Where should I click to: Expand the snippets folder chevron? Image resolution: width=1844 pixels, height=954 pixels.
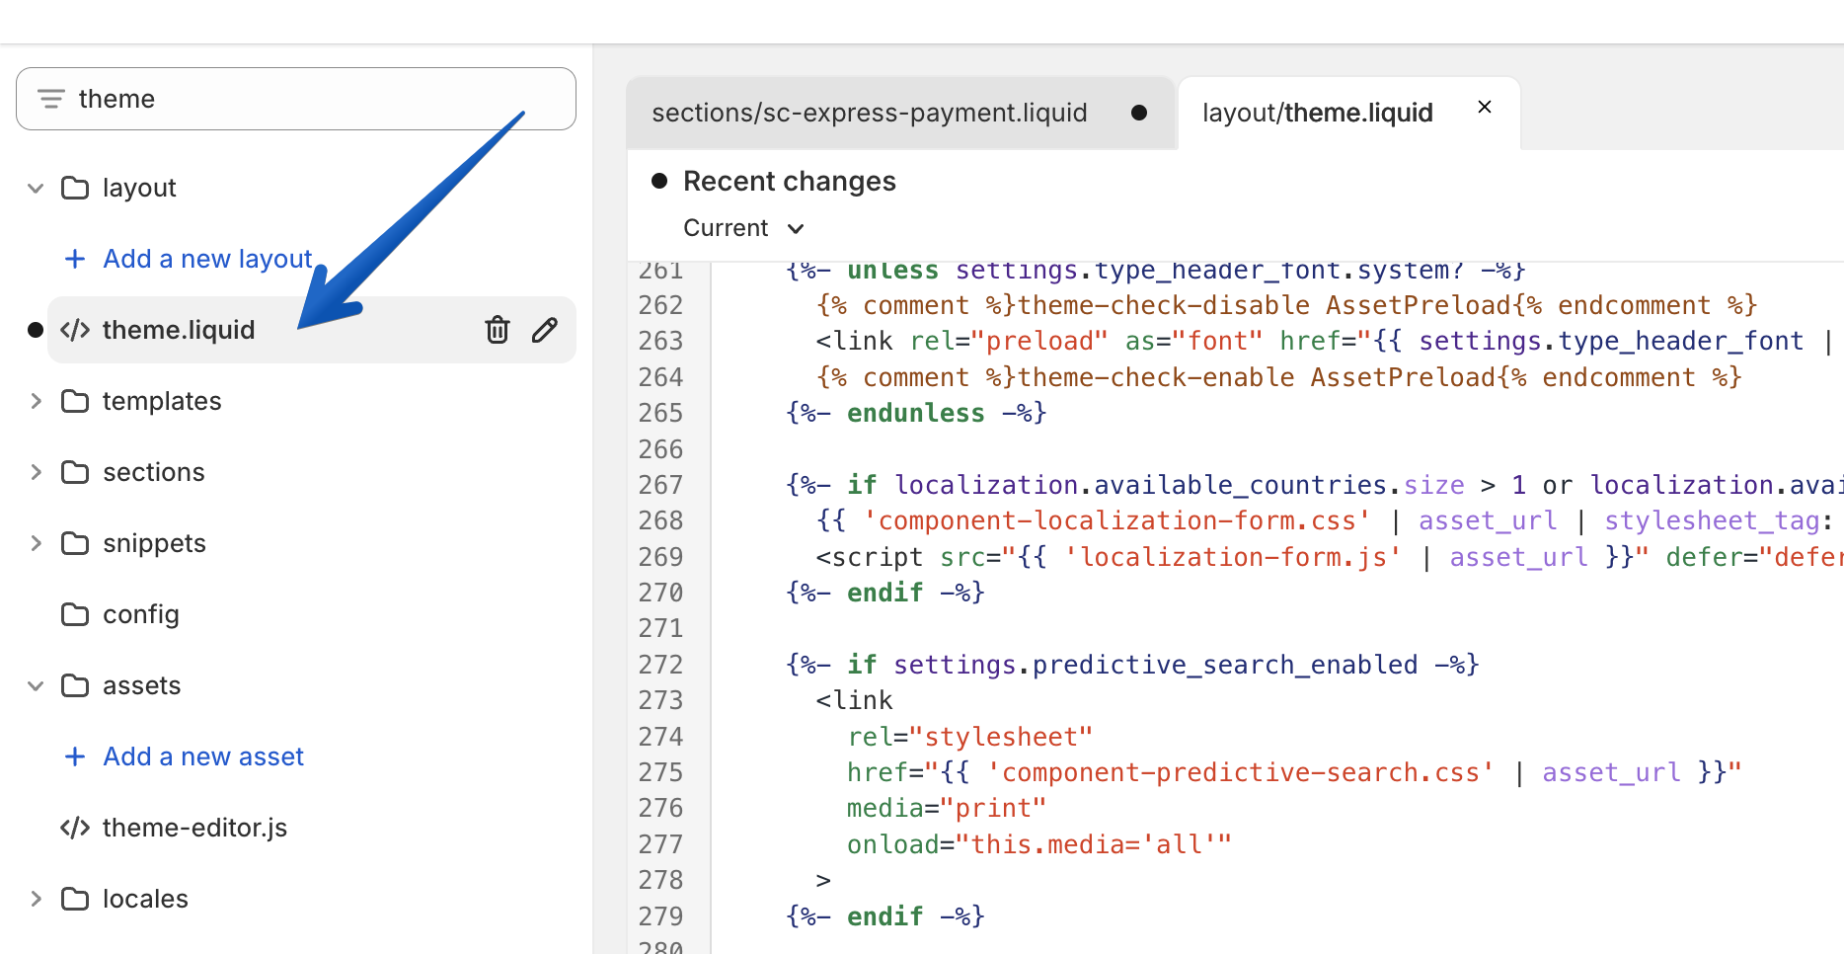36,543
